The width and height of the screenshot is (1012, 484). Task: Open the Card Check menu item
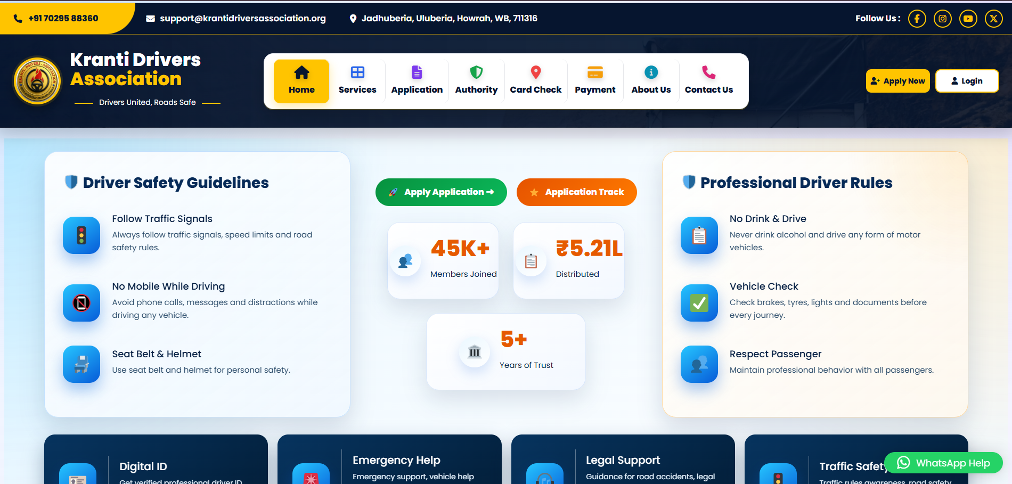(x=536, y=81)
